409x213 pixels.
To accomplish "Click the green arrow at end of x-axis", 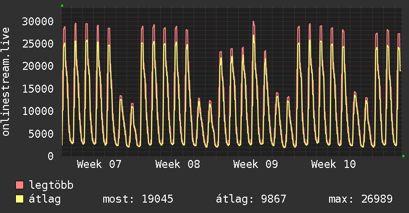I will point(404,156).
